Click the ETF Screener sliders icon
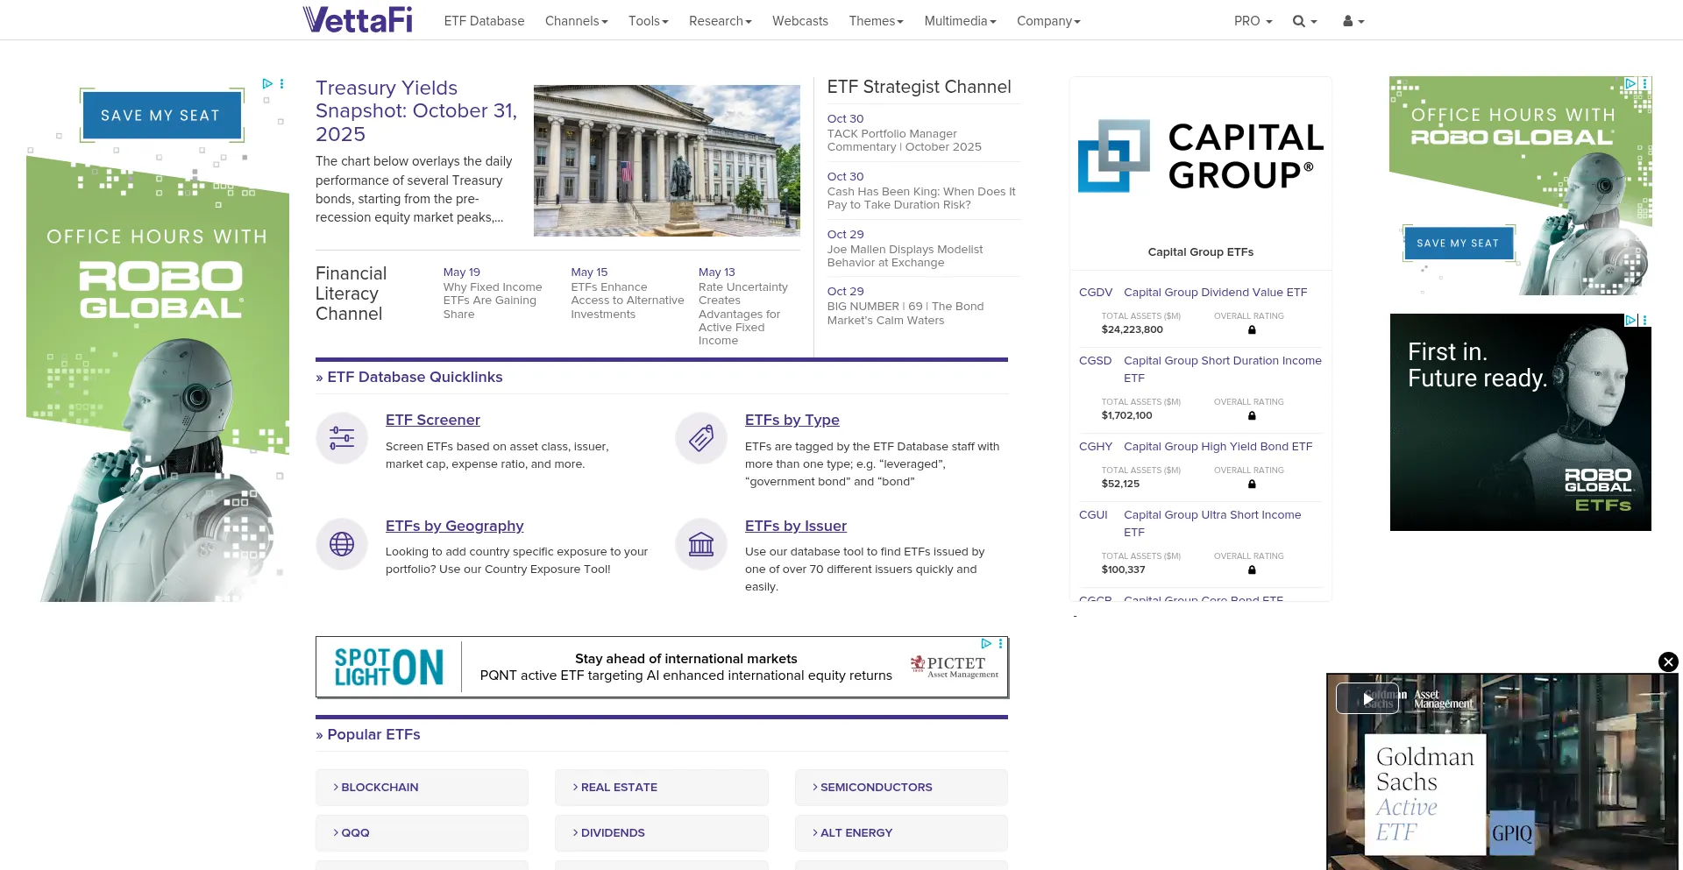Screen dimensions: 1683x870 (342, 437)
